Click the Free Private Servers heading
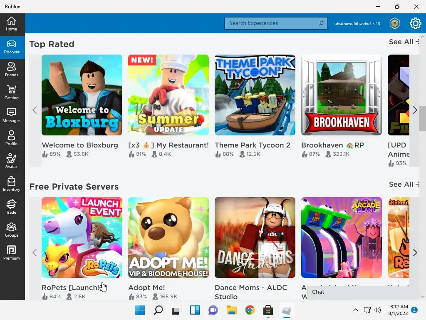 [x=74, y=187]
